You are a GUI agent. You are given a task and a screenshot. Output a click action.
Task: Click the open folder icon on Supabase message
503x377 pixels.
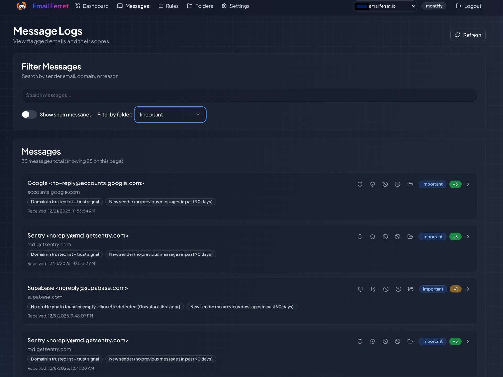[411, 289]
